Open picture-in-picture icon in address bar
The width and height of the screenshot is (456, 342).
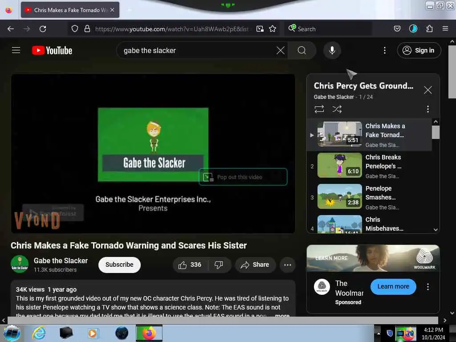coord(260,29)
